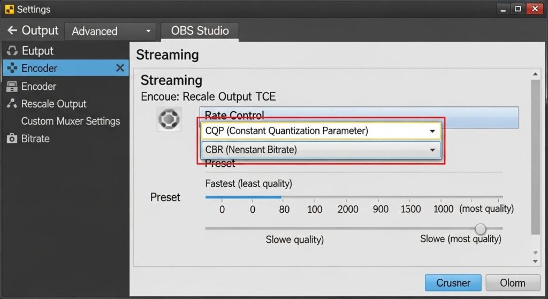Click the "Fastest (least quality)" label

tap(248, 183)
